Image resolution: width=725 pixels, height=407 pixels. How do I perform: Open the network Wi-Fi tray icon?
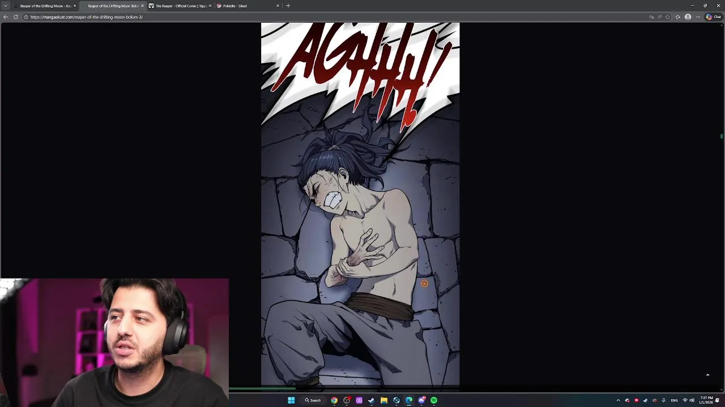click(685, 400)
